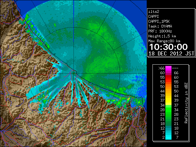Viewport: 196px width, 147px height.
Task: Choose the light orange 44–50 dBZ band
Action: (168, 91)
